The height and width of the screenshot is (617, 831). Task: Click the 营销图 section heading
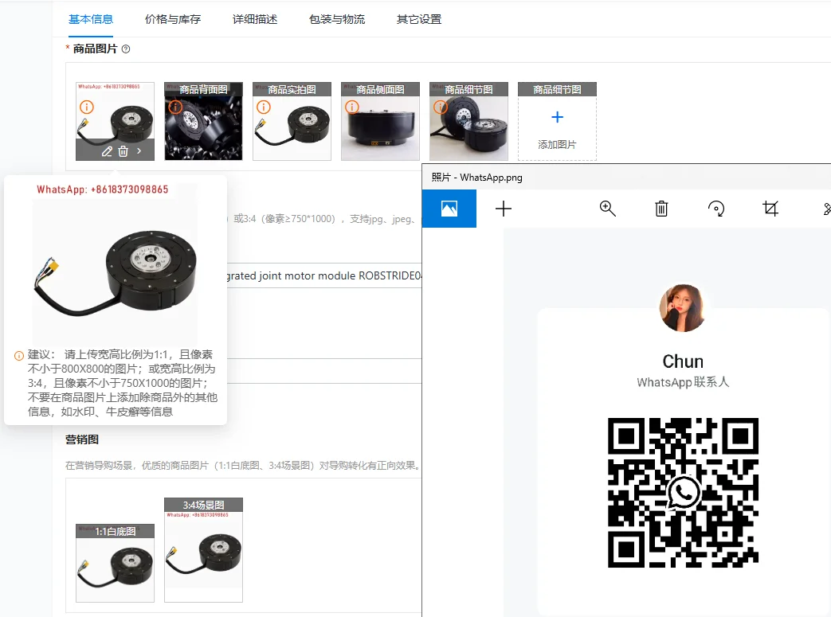tap(82, 439)
